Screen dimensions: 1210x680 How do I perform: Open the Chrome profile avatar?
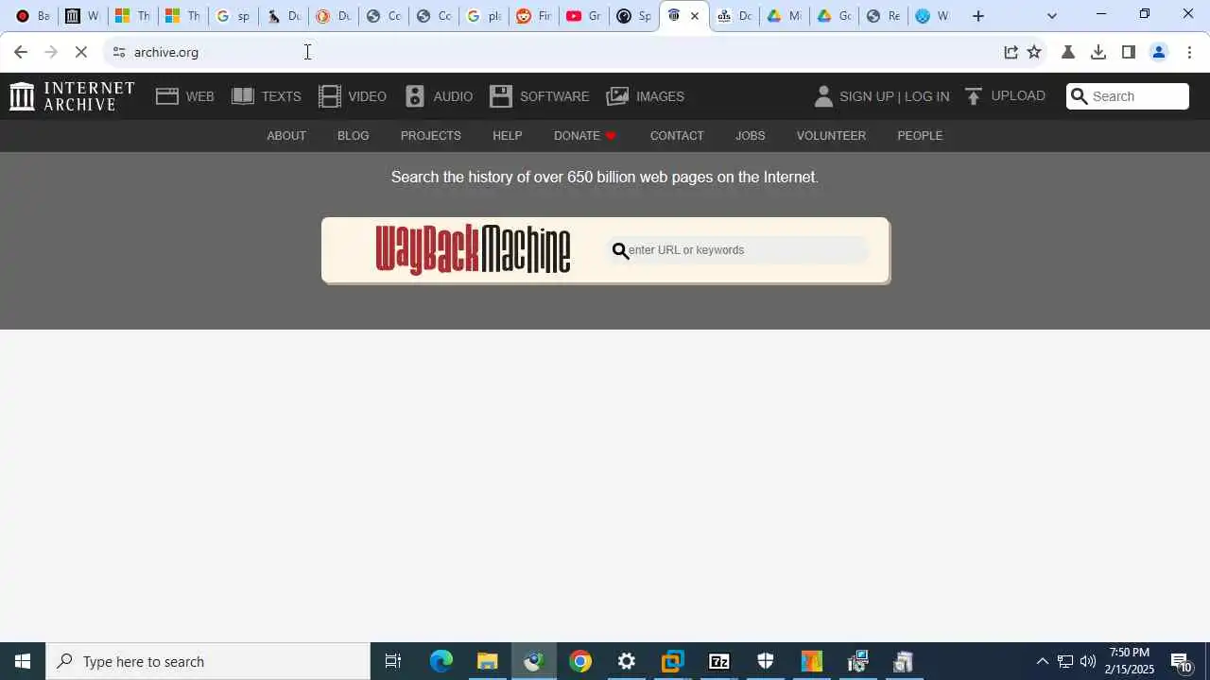[1159, 52]
